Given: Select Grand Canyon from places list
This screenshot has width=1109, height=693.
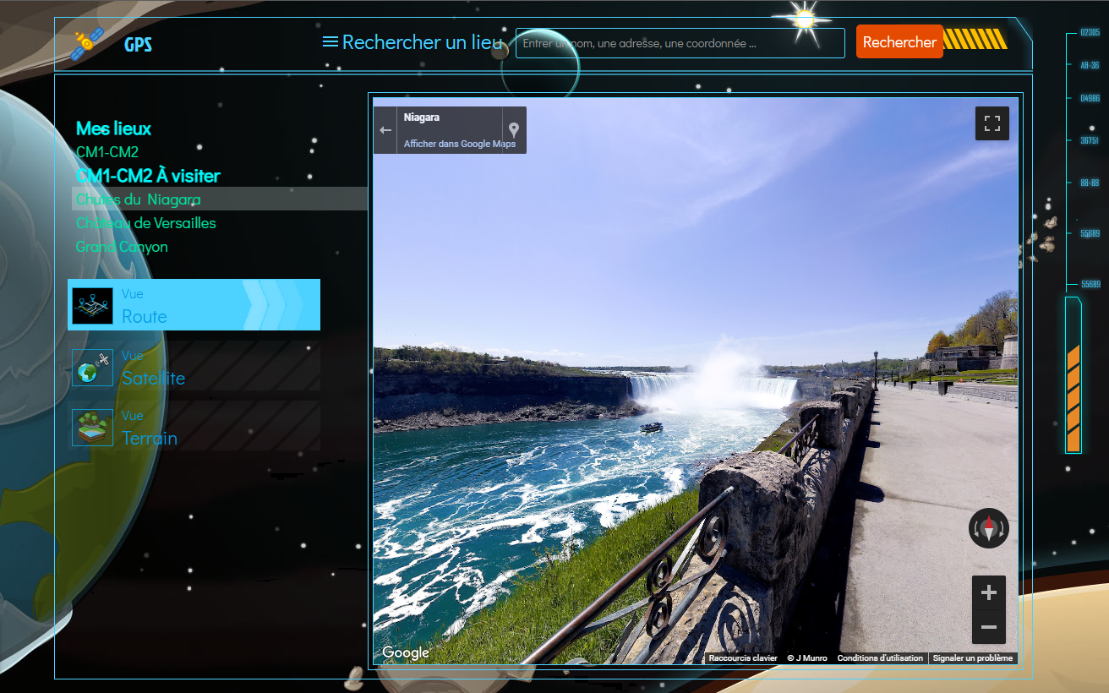Looking at the screenshot, I should (x=122, y=247).
